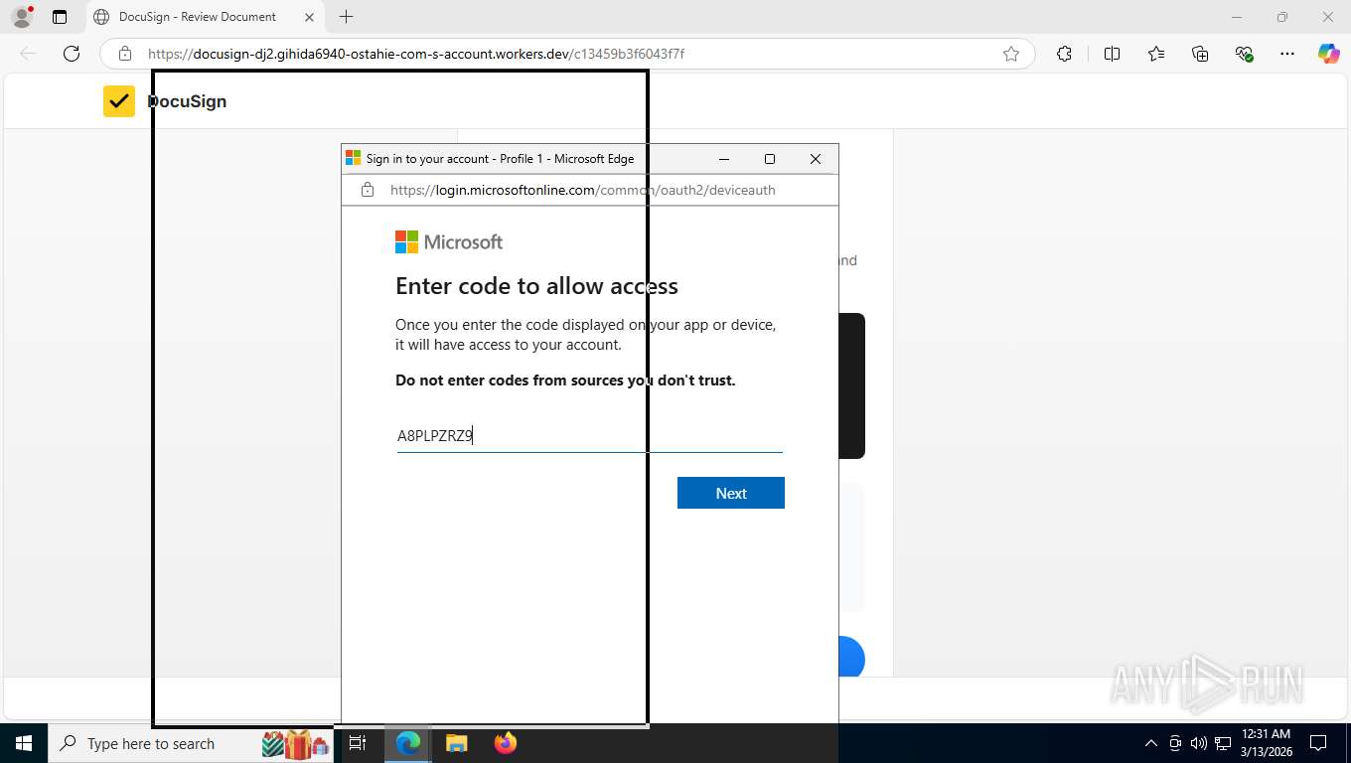
Task: Open the Favorites list icon
Action: (1156, 54)
